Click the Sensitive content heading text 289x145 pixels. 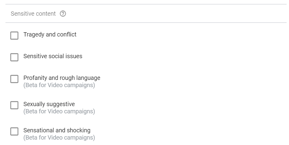click(33, 14)
